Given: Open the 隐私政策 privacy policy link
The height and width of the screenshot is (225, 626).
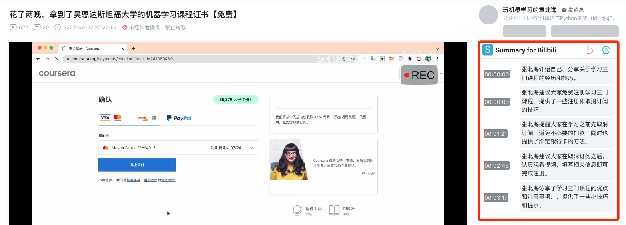Looking at the screenshot, I should click(x=168, y=180).
